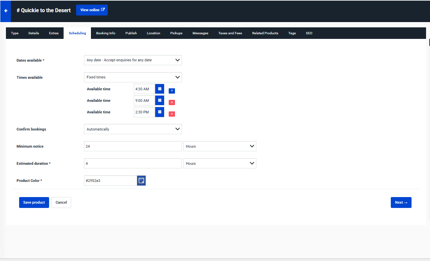Open the SEO tab
This screenshot has width=430, height=261.
(x=309, y=33)
